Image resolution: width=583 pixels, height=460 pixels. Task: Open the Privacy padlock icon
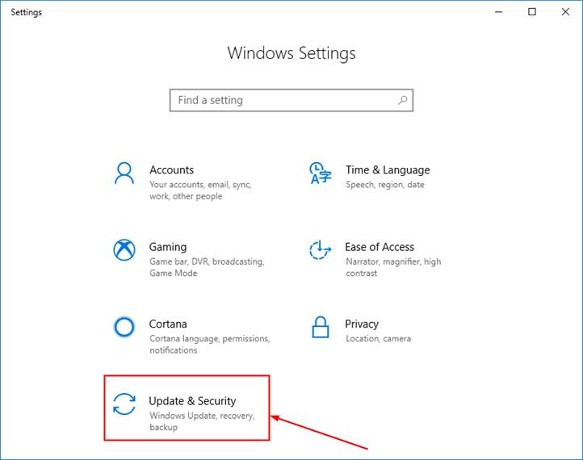click(320, 327)
